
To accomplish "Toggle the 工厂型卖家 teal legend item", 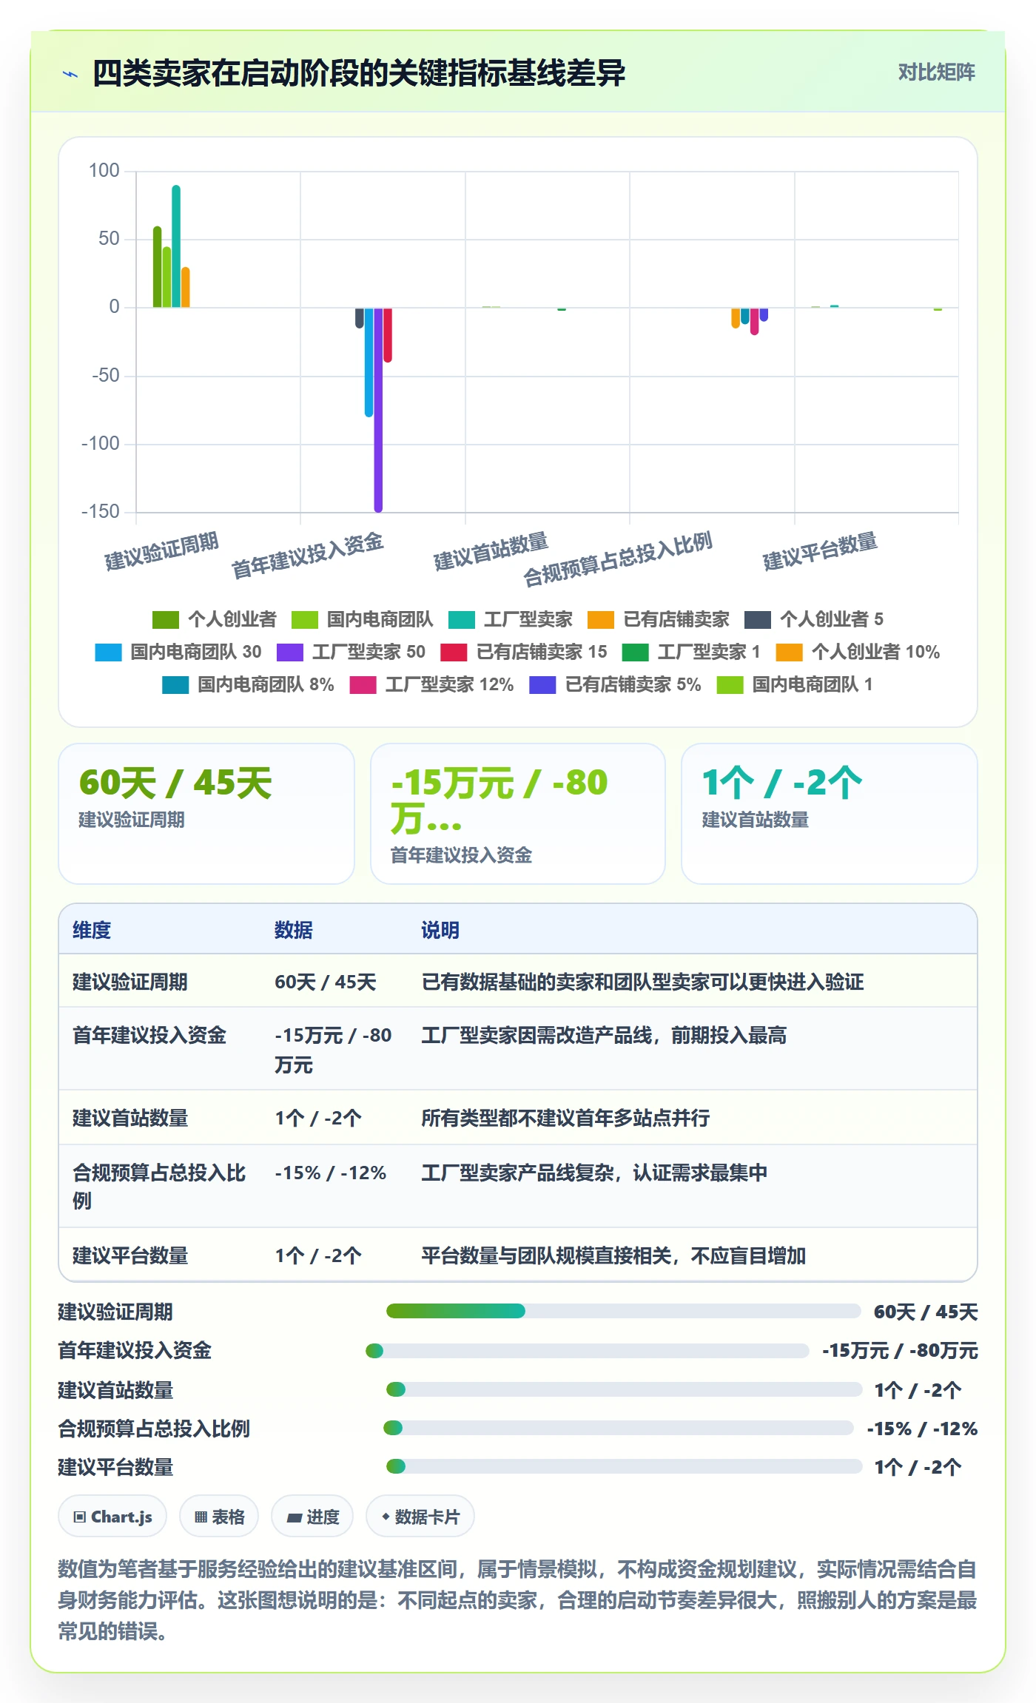I will [511, 619].
